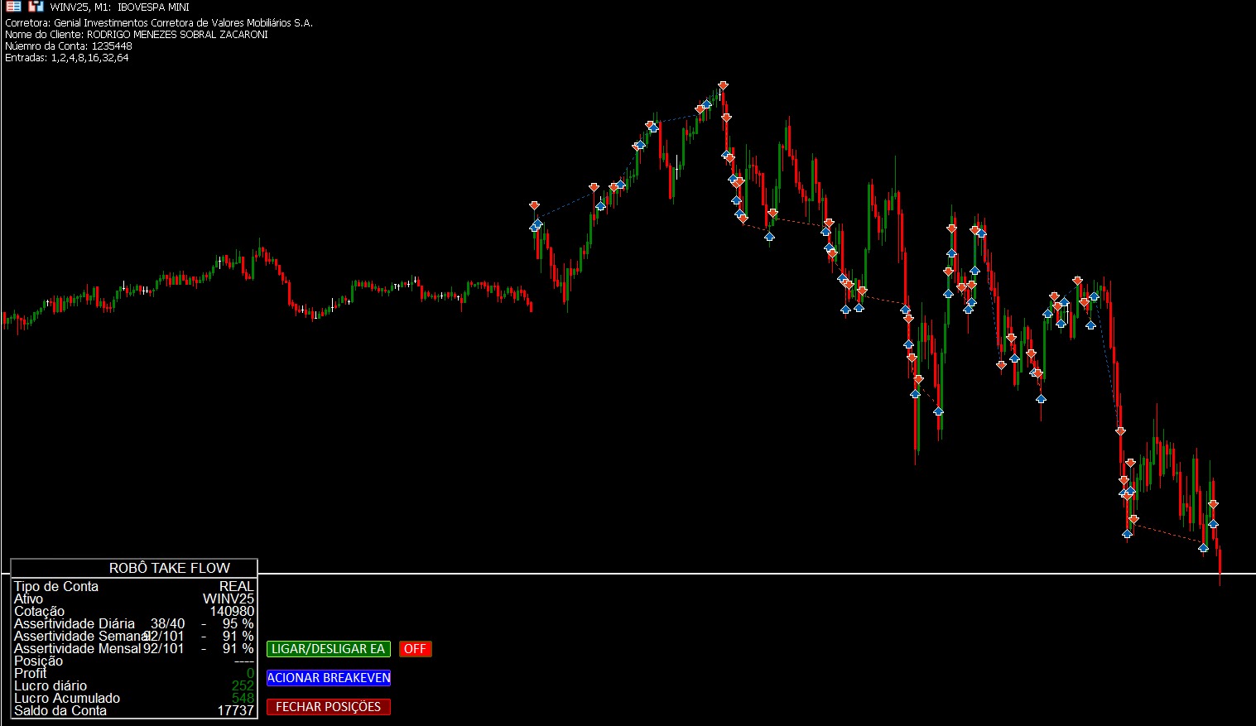Click the Saldo da Conta value 17737
Viewport: 1256px width, 726px height.
(x=235, y=711)
